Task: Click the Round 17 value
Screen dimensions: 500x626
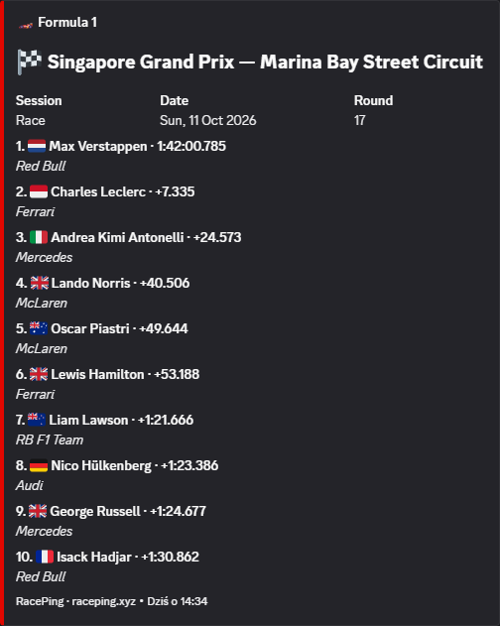Action: coord(360,121)
